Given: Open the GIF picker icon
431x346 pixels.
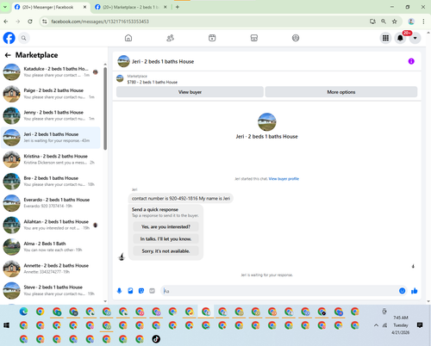Looking at the screenshot, I should (152, 291).
